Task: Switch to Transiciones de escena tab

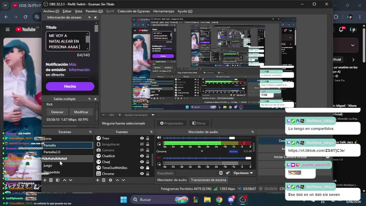Action: click(x=208, y=180)
